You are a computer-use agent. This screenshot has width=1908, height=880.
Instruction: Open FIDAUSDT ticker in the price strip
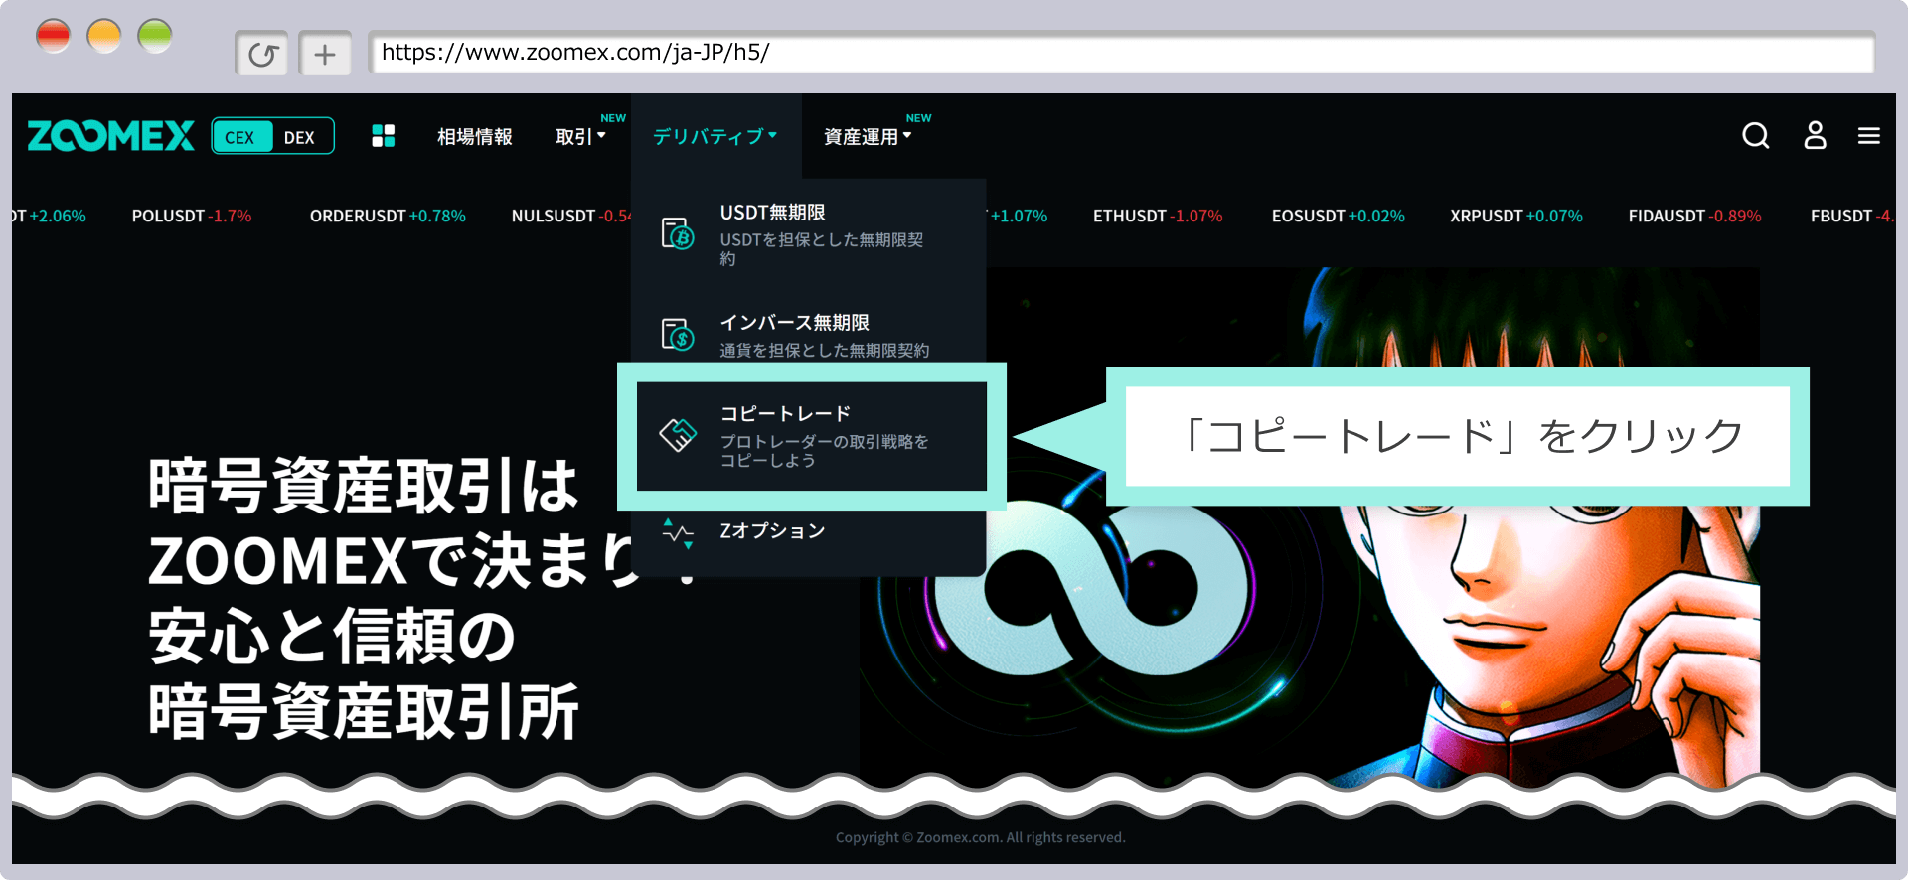(1694, 216)
